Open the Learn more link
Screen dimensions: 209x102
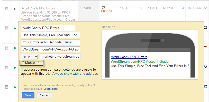point(51,89)
